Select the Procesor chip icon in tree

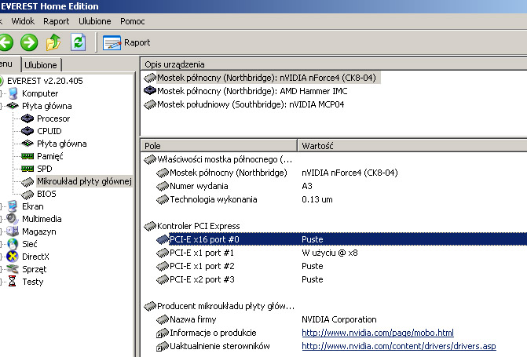(x=27, y=118)
